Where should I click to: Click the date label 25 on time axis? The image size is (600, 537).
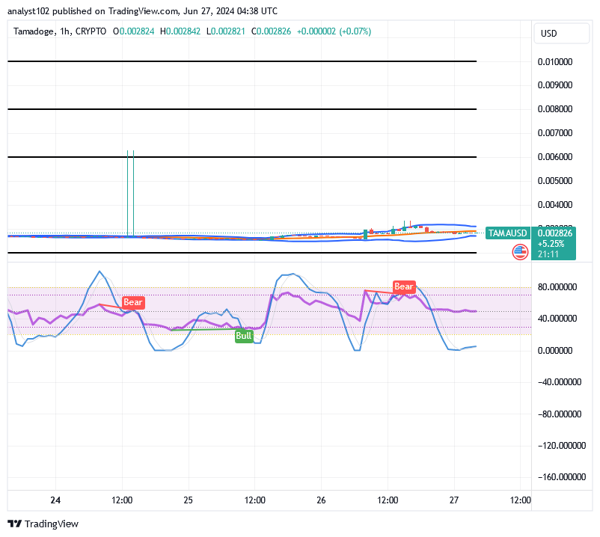(189, 500)
